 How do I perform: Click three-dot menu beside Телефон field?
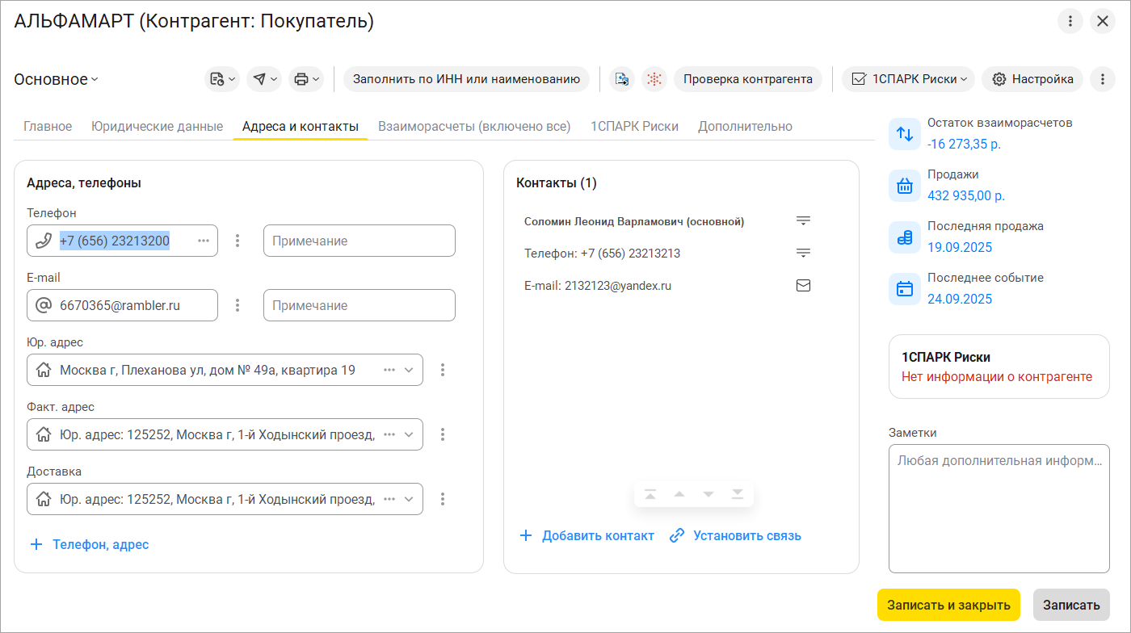coord(238,241)
